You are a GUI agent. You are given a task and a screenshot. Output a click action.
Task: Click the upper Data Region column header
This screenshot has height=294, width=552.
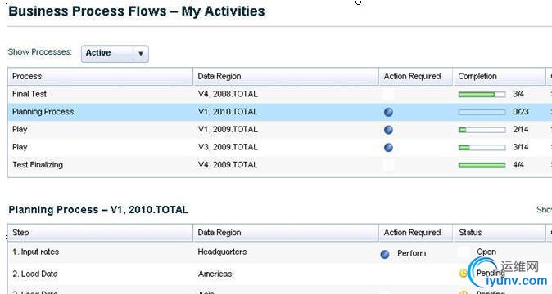(286, 77)
